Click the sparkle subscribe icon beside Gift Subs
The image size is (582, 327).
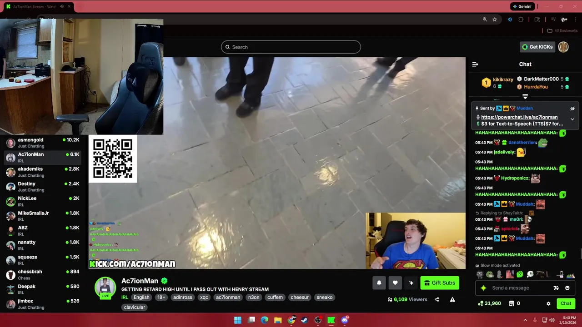(x=411, y=283)
